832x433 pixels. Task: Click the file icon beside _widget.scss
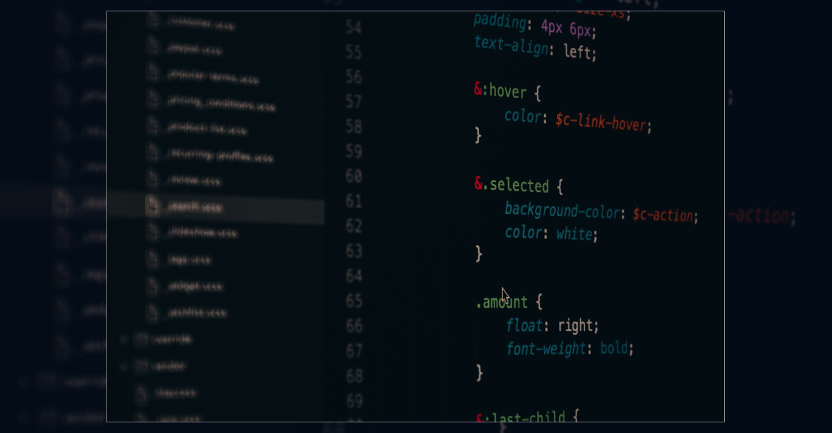pyautogui.click(x=154, y=285)
